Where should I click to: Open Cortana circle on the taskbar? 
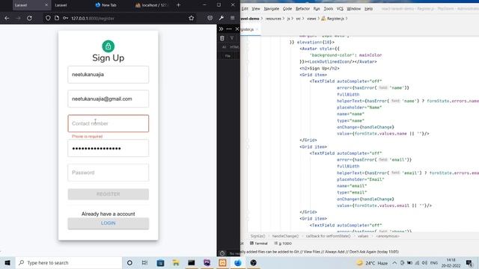coord(129,262)
